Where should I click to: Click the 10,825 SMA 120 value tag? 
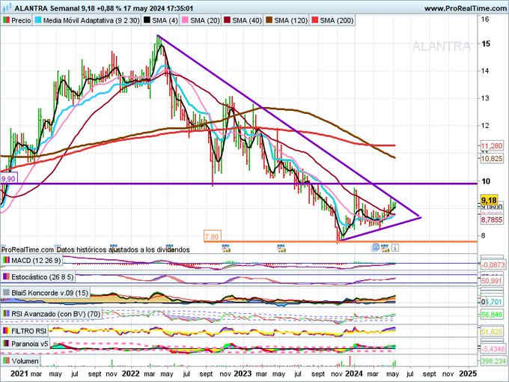[x=492, y=159]
